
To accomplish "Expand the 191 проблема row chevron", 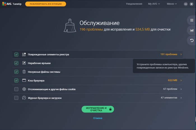I will 181,54.
